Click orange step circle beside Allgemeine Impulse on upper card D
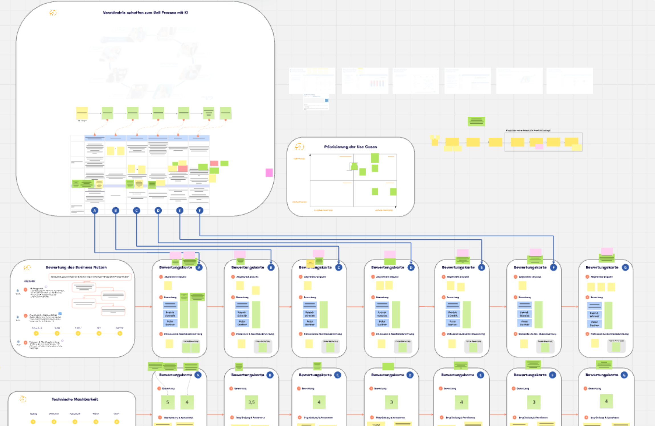Viewport: 655px width, 426px height. pos(373,277)
